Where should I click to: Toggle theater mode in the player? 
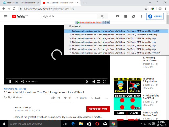(x=98, y=81)
